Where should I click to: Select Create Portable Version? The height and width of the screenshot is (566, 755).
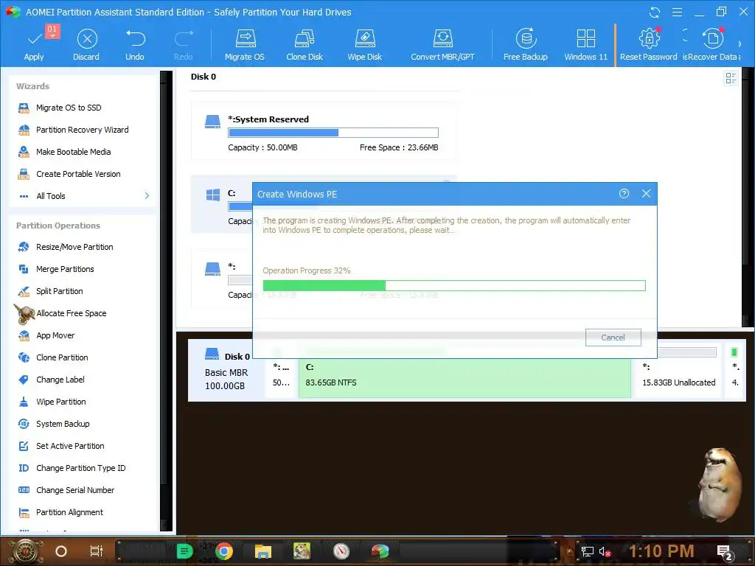(78, 174)
